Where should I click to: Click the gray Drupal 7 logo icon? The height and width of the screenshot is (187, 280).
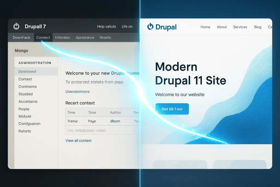pyautogui.click(x=16, y=26)
